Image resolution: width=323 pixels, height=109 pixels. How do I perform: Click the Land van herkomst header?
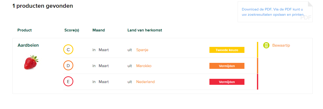click(x=145, y=30)
